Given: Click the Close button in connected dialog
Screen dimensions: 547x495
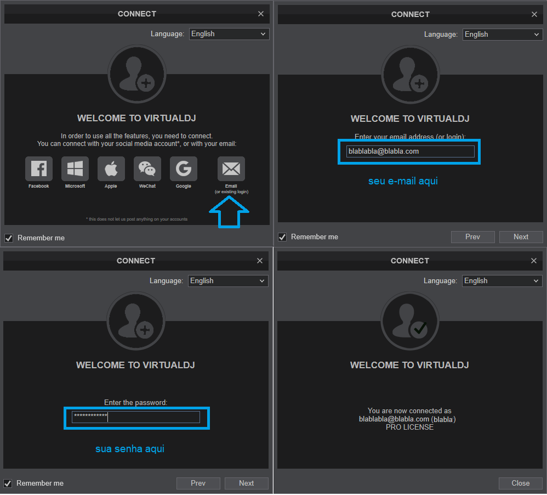Looking at the screenshot, I should coord(521,483).
